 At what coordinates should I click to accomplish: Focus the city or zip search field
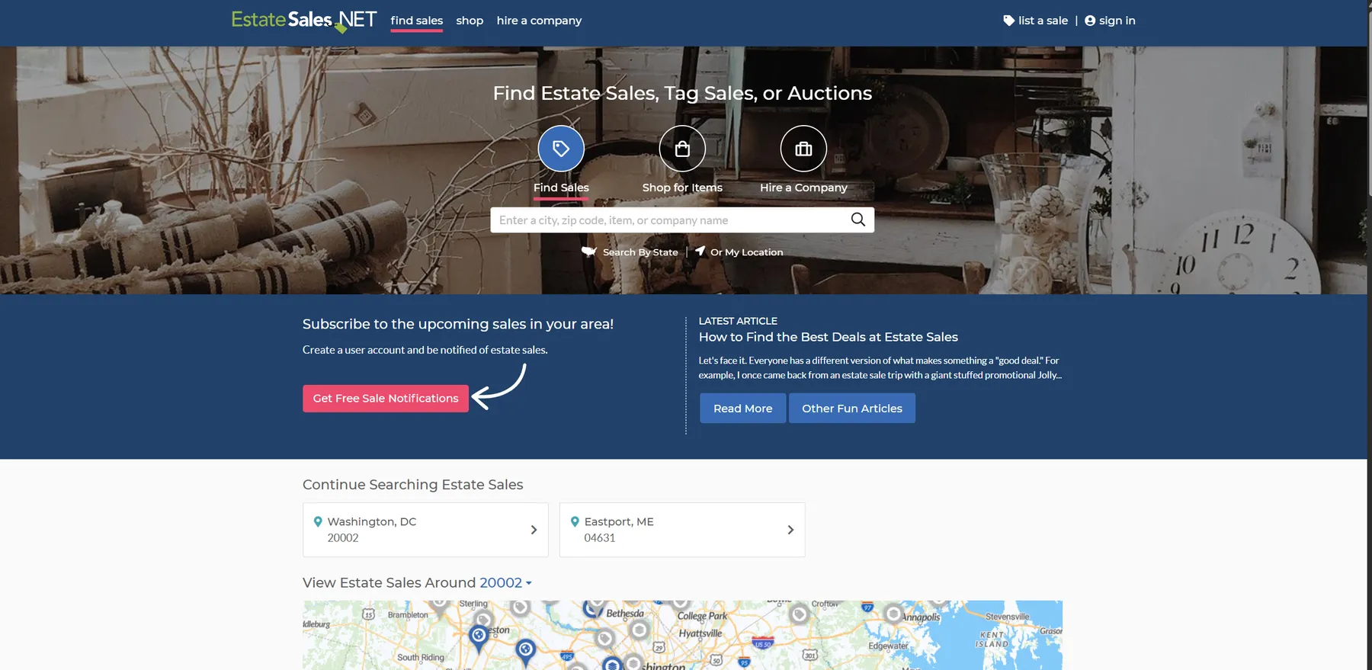point(669,220)
